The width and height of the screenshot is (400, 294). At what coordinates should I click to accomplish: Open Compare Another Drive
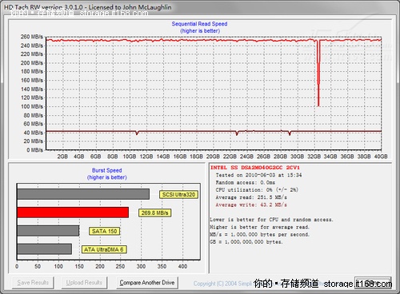[x=147, y=283]
